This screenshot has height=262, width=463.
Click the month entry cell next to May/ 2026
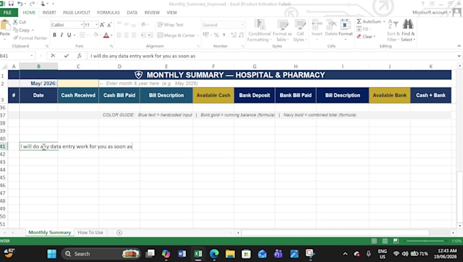[x=78, y=84]
